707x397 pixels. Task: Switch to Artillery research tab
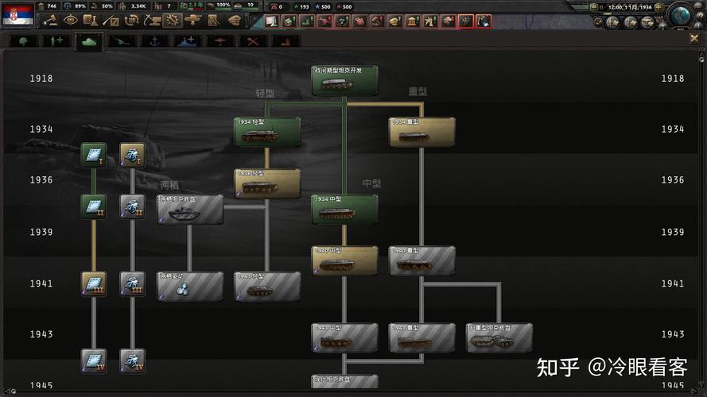pos(122,41)
